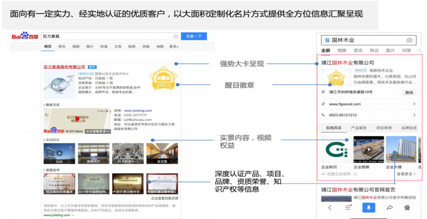Select the 实拍风采 tab in mobile card
427x219 pixels.
(x=334, y=128)
